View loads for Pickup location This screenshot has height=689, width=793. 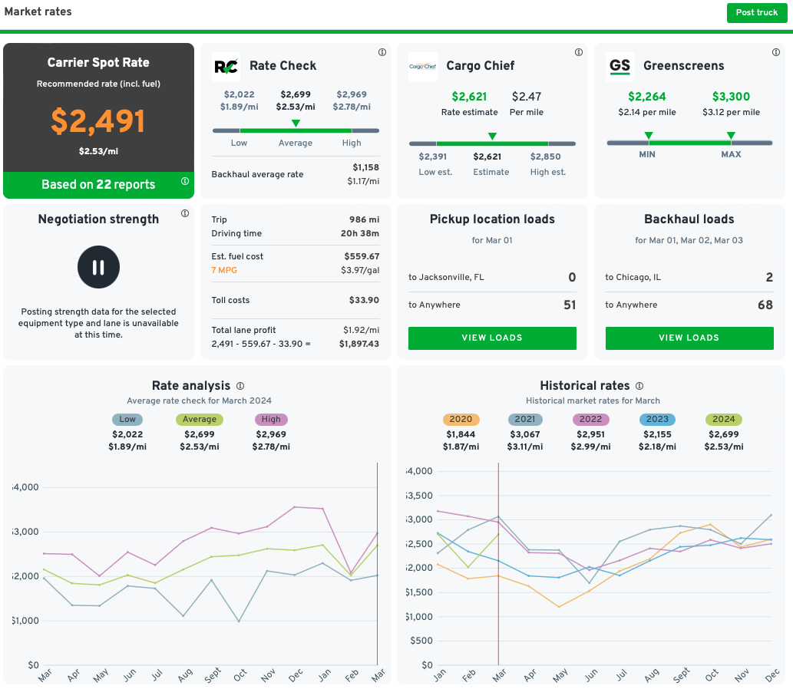pos(492,338)
